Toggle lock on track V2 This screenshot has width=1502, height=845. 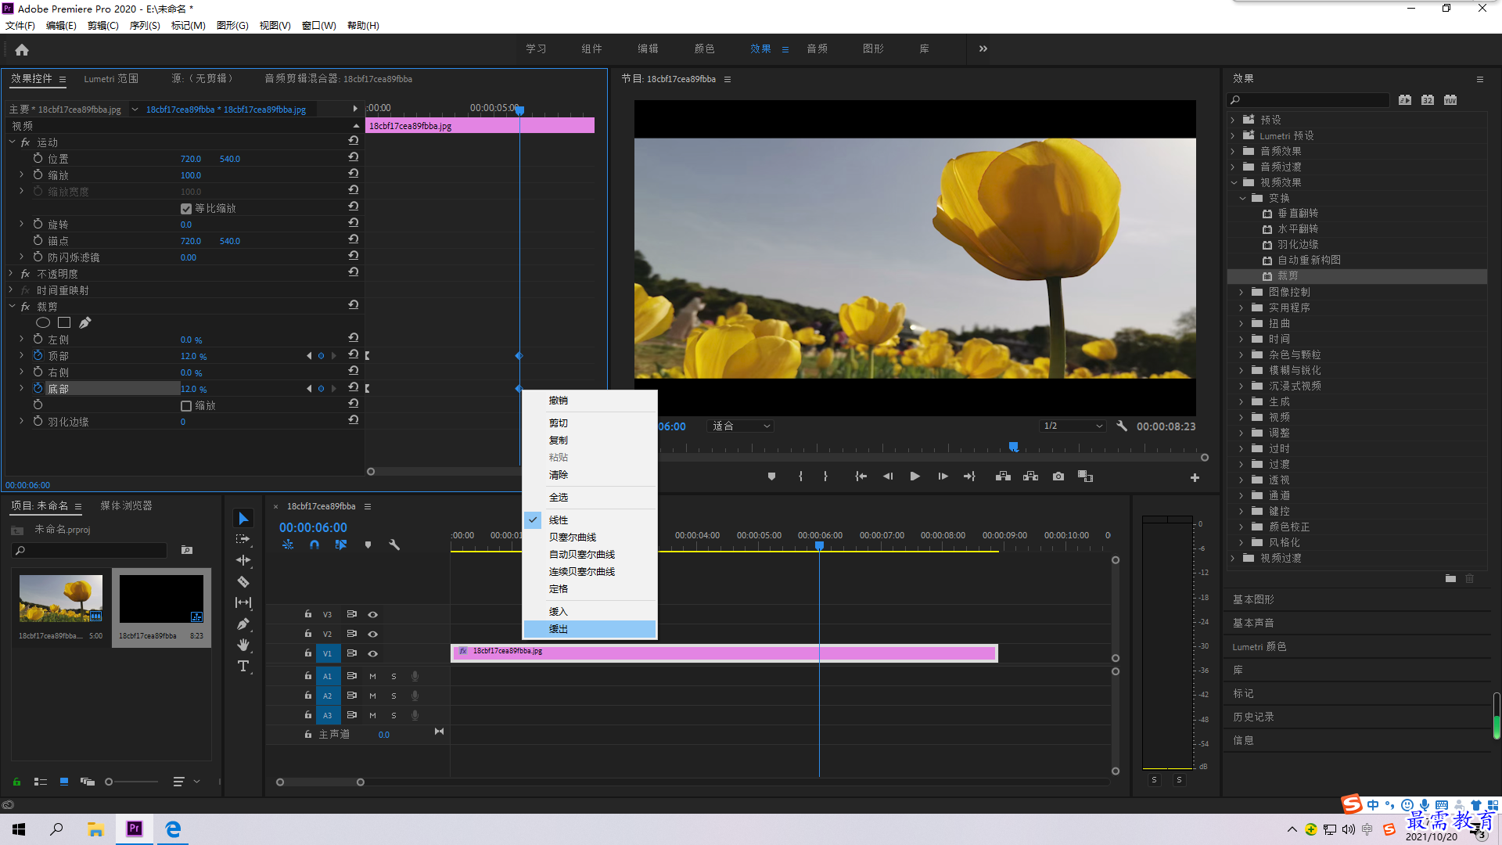point(307,634)
